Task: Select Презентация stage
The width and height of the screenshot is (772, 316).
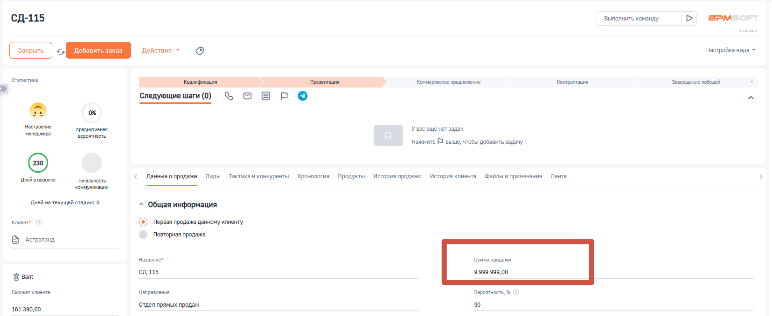Action: (325, 82)
